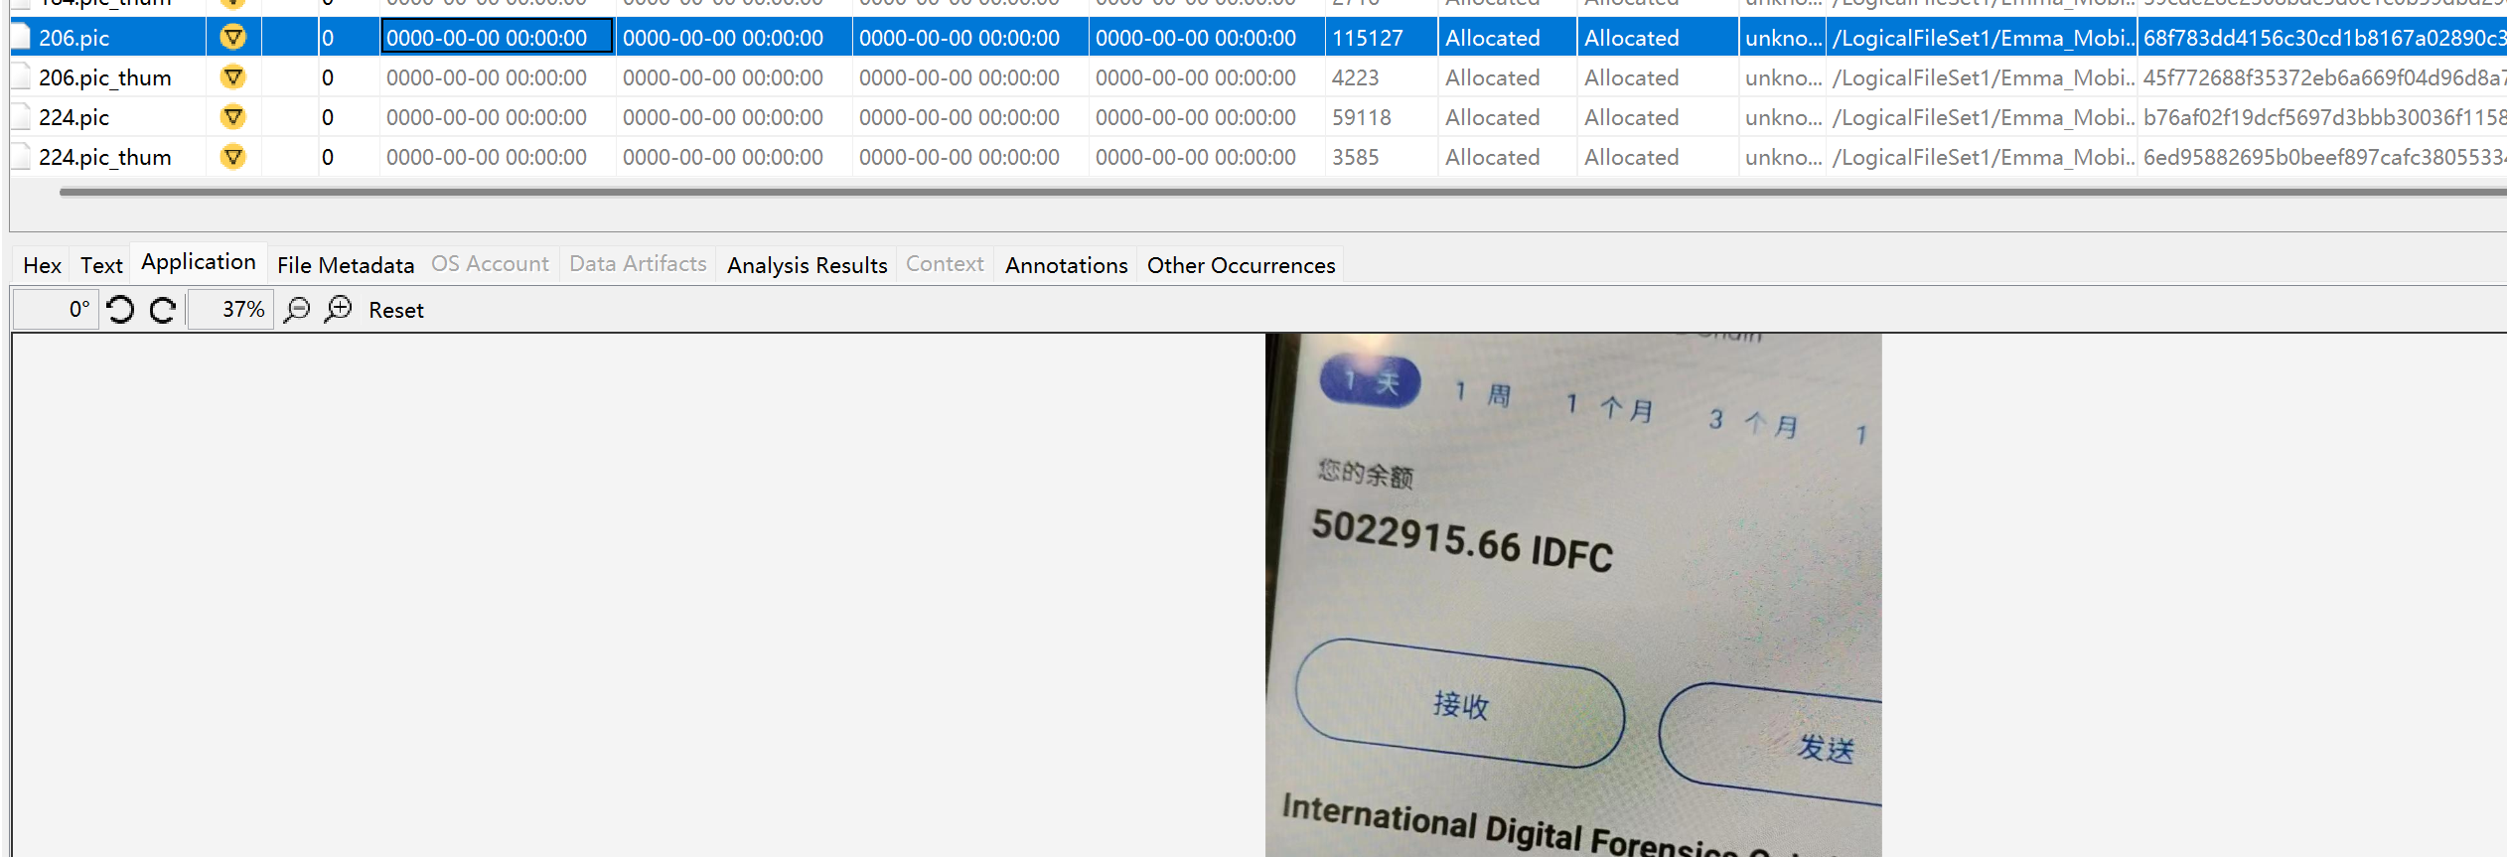Zoom out magnifier icon
The height and width of the screenshot is (857, 2507).
[297, 310]
